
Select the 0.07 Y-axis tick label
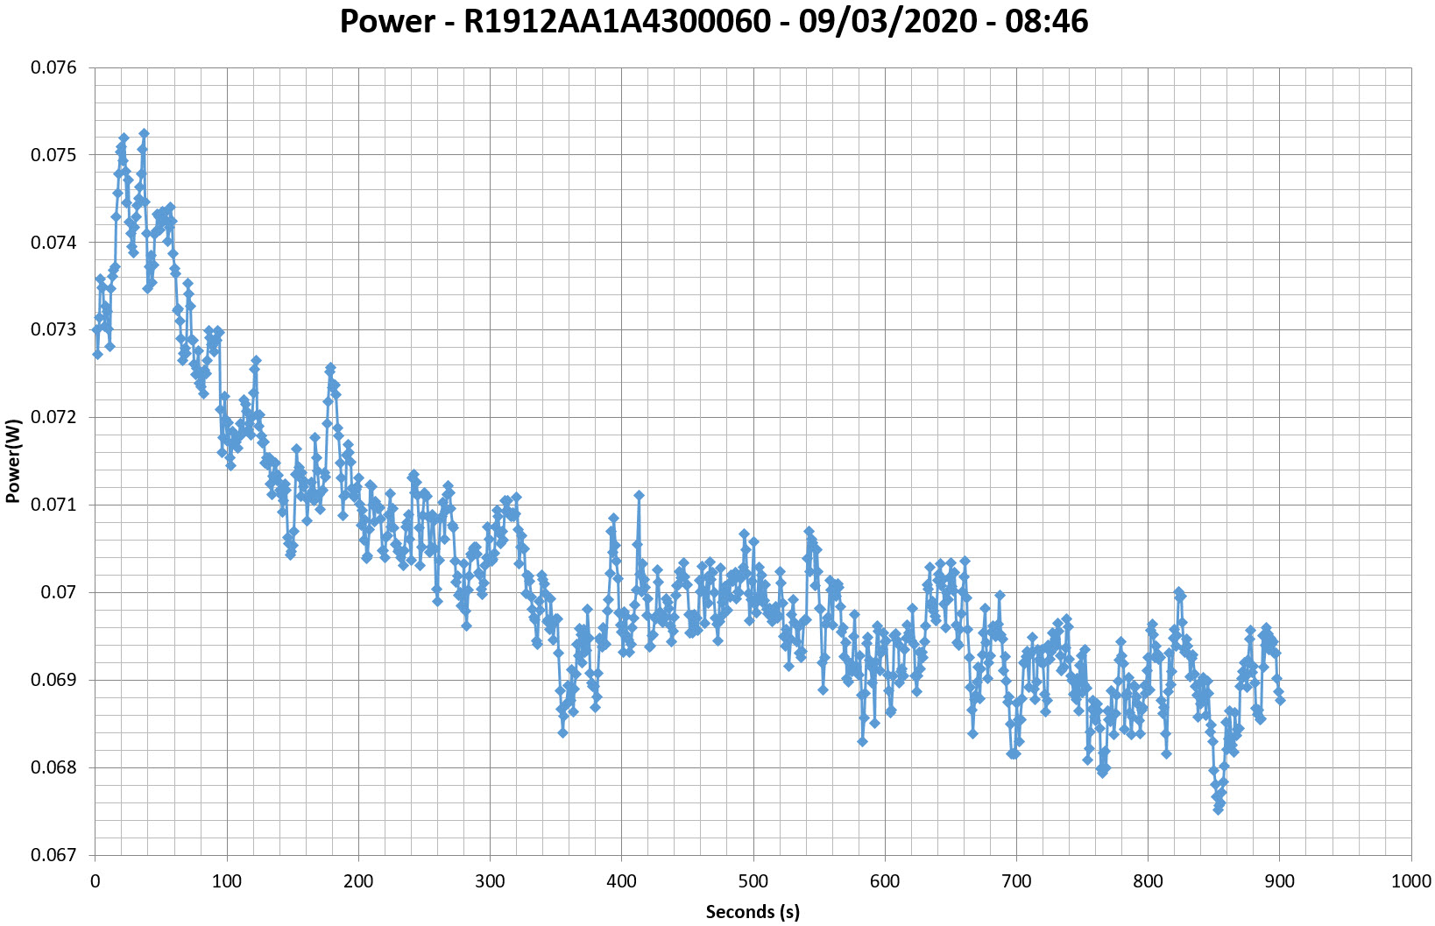click(x=59, y=593)
